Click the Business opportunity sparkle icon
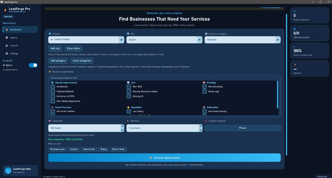The image size is (332, 178). [x=50, y=72]
